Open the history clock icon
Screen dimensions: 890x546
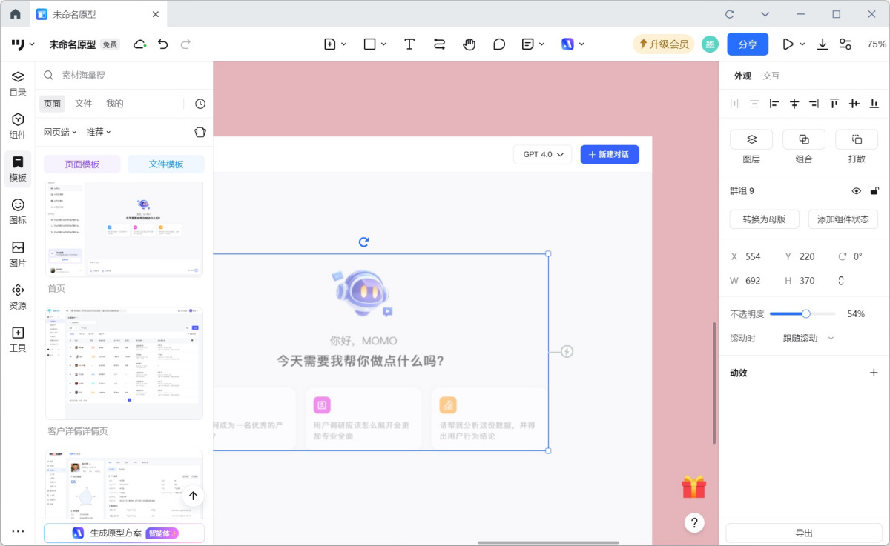[x=200, y=104]
